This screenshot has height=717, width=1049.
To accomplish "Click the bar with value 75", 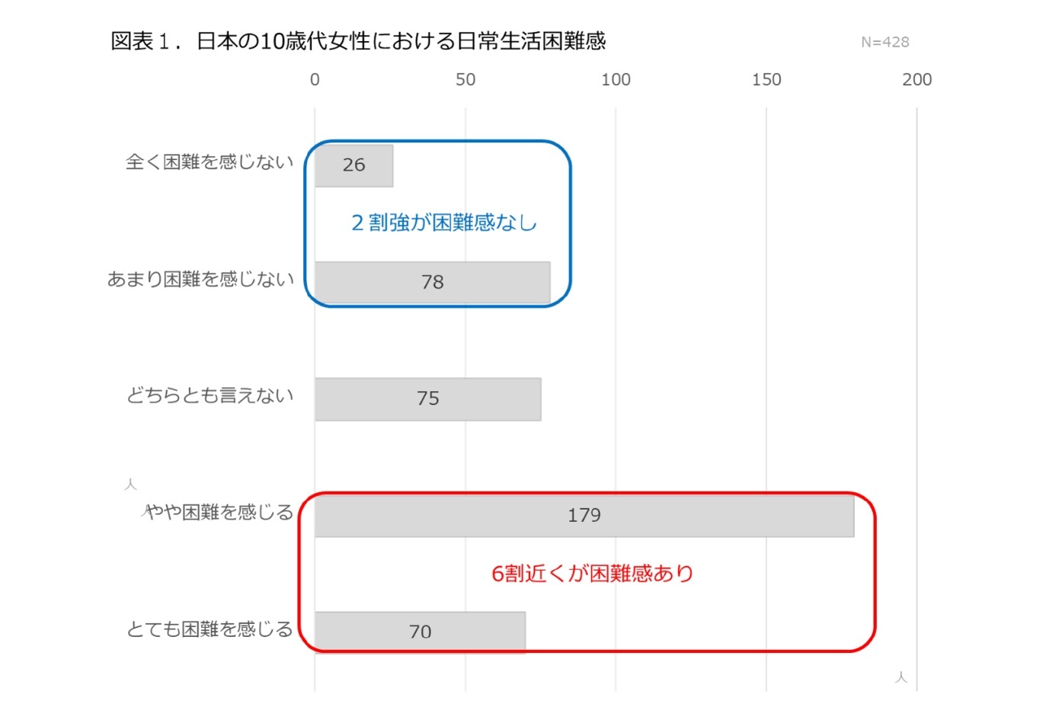I will [x=427, y=399].
